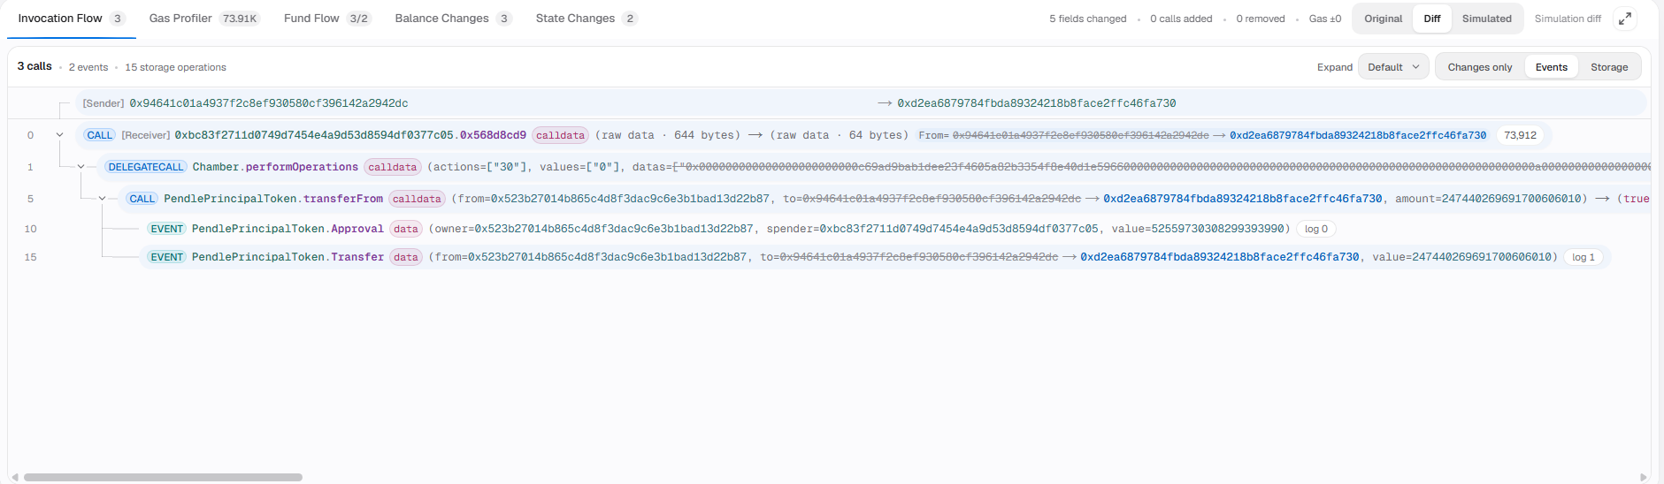Toggle the Changes only filter
Viewport: 1664px width, 484px height.
pos(1479,67)
